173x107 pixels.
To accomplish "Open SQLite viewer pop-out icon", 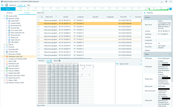I will [x=59, y=61].
